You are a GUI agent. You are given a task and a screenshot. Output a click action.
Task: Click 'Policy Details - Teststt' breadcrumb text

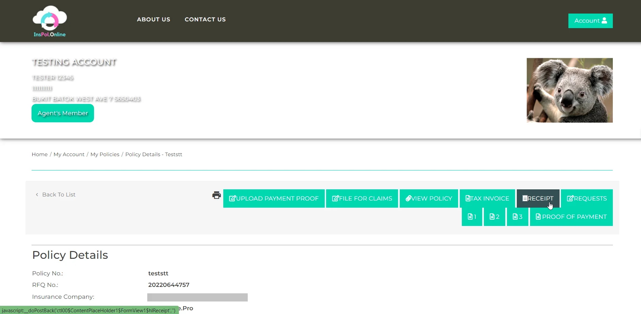[154, 154]
